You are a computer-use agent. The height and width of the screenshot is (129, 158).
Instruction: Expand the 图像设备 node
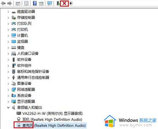point(8,84)
